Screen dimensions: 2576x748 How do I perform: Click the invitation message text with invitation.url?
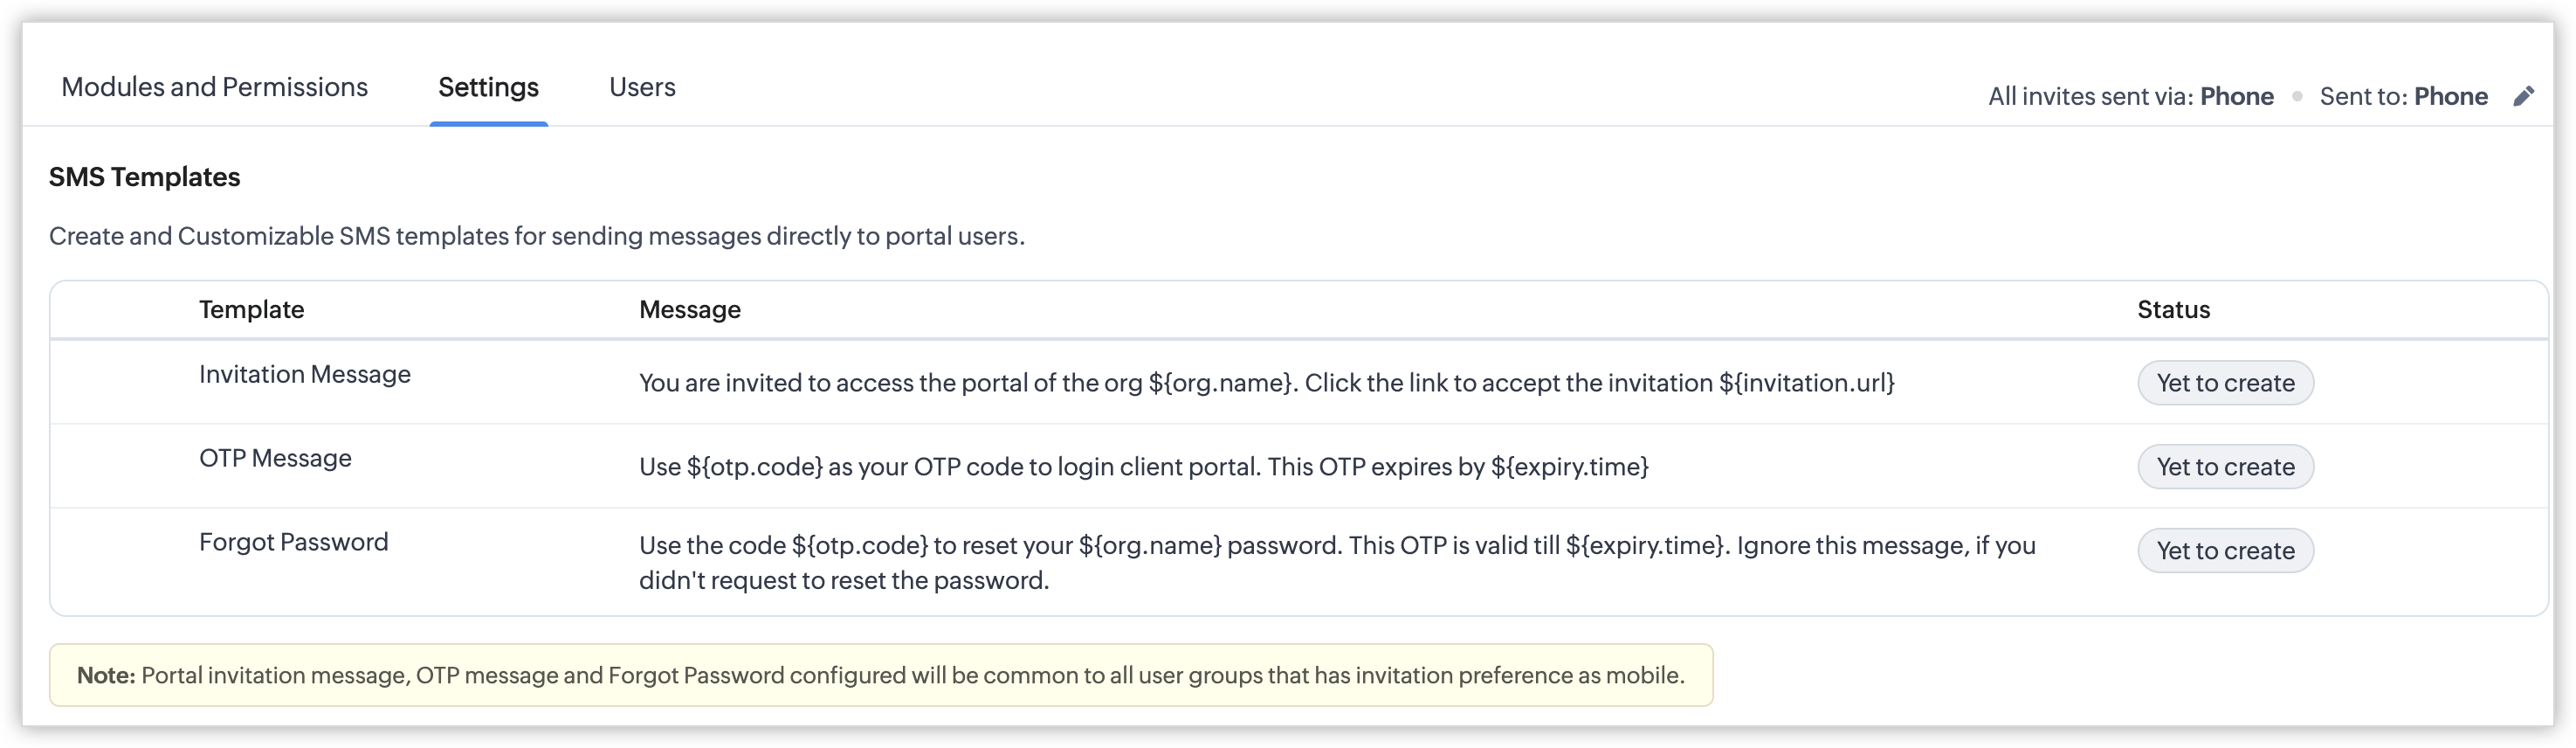coord(1266,383)
